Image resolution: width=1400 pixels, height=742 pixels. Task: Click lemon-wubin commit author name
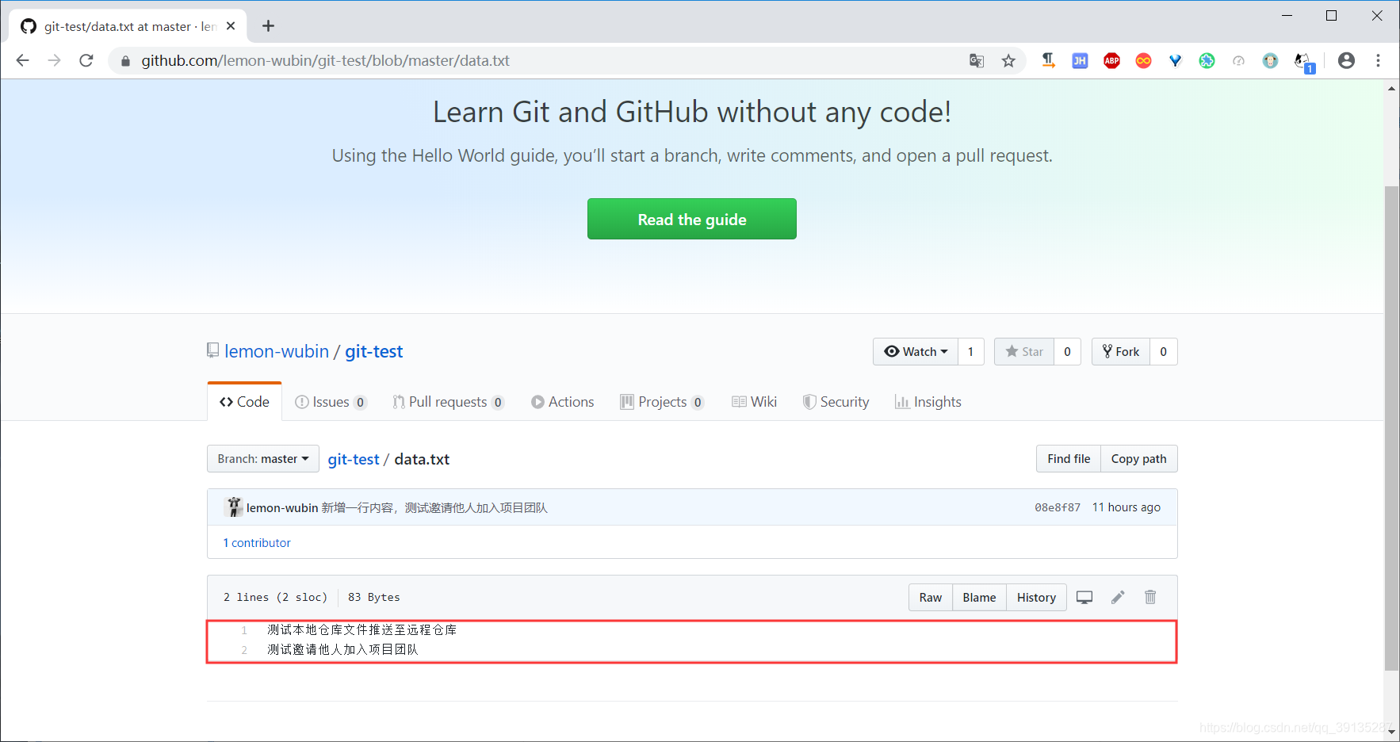coord(282,507)
